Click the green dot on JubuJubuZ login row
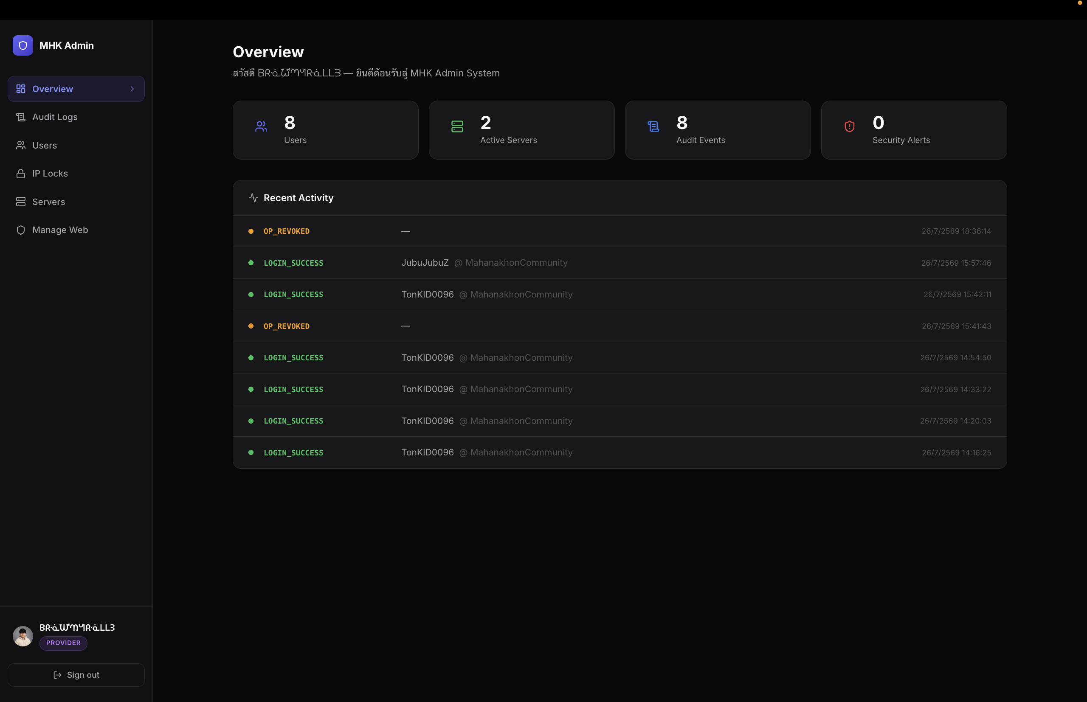The width and height of the screenshot is (1087, 702). click(x=251, y=263)
